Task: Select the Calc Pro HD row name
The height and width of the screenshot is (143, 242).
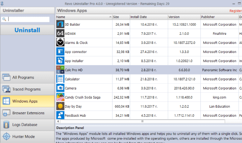Action: click(74, 70)
